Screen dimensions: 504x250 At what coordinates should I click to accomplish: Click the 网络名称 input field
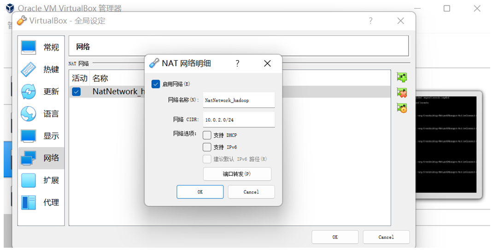tap(239, 100)
